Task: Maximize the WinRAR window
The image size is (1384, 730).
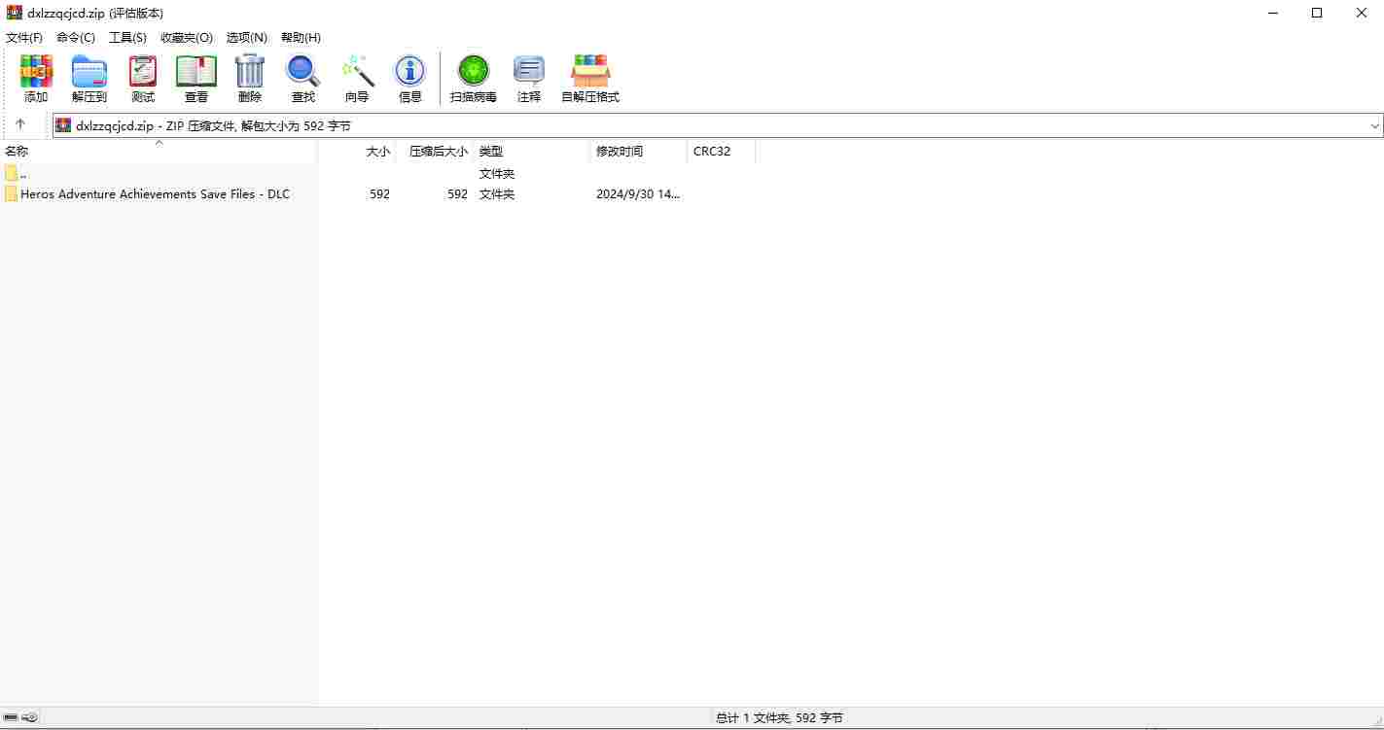Action: click(x=1317, y=13)
